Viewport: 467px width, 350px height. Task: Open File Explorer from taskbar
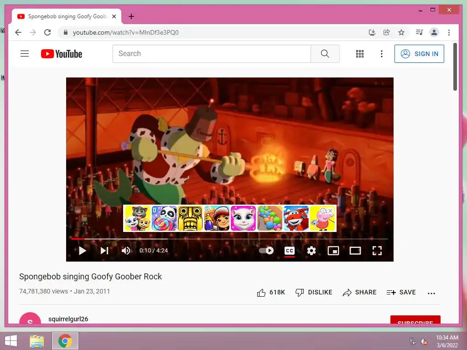tap(37, 341)
